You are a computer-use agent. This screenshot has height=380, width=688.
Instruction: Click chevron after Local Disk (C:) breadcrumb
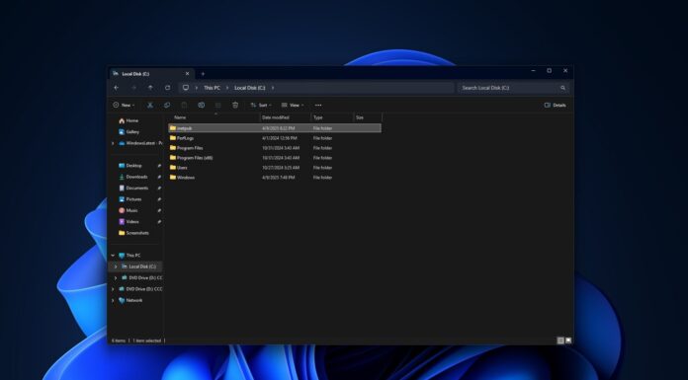tap(273, 88)
